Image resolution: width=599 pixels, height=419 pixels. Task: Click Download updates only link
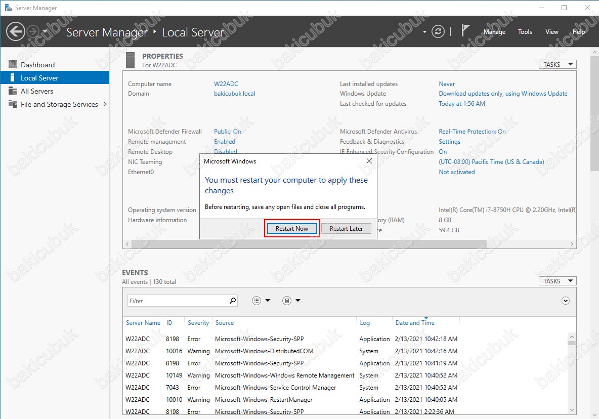(x=503, y=93)
